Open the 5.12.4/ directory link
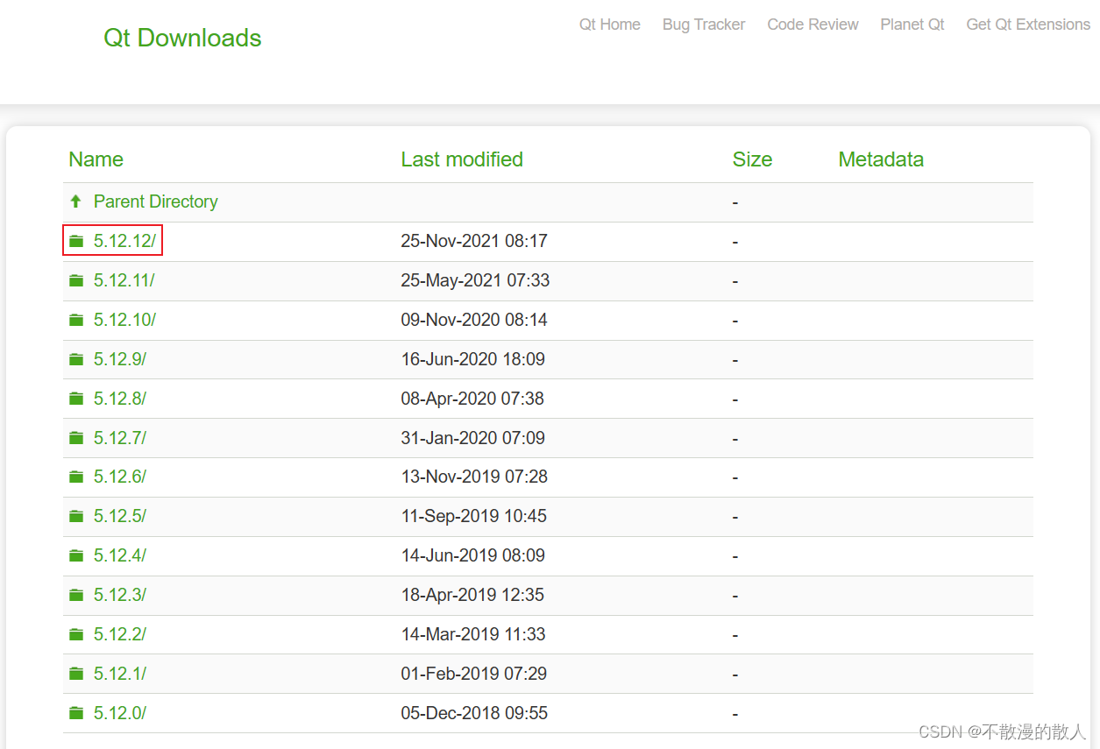Screen dimensions: 1100x749 click(120, 555)
